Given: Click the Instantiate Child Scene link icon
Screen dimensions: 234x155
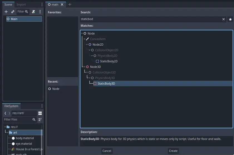Looking at the screenshot, I should coord(13,12).
